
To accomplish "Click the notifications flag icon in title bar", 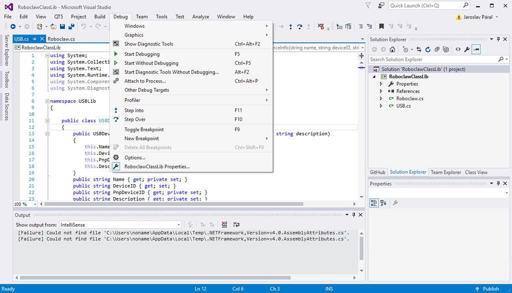I will click(368, 5).
